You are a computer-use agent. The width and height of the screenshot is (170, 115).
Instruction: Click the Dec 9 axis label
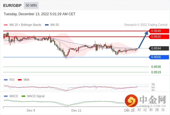click(31, 110)
